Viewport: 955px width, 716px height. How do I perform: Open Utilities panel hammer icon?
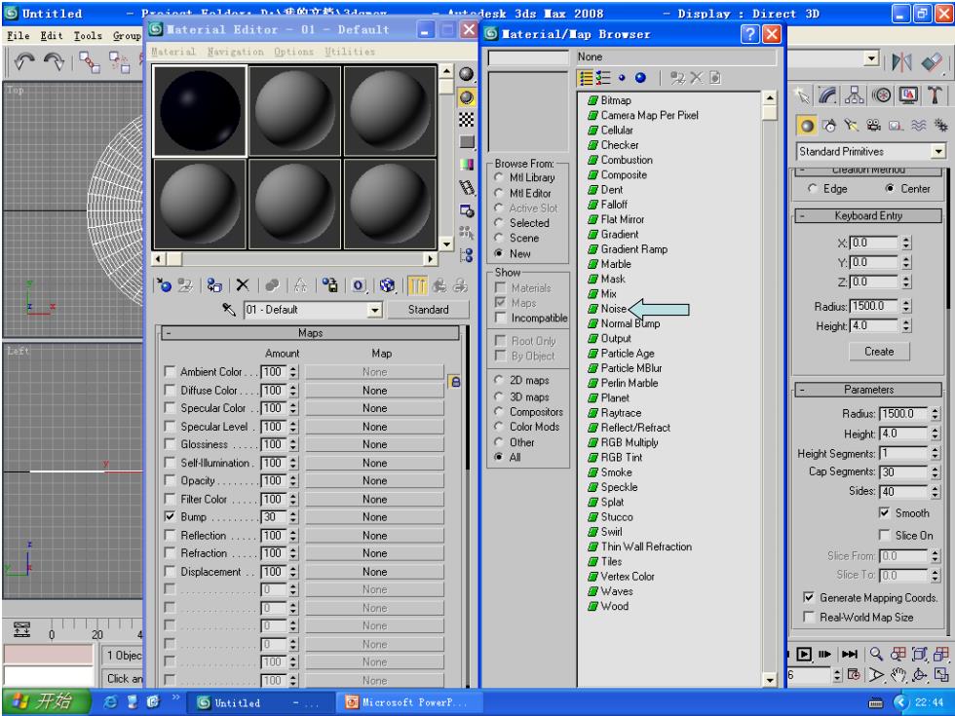pos(935,95)
